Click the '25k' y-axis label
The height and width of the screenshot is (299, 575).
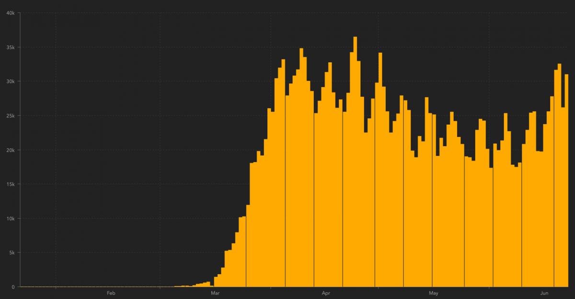11,116
